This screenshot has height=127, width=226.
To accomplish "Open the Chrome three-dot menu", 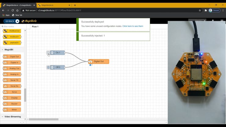I will coord(223,10).
